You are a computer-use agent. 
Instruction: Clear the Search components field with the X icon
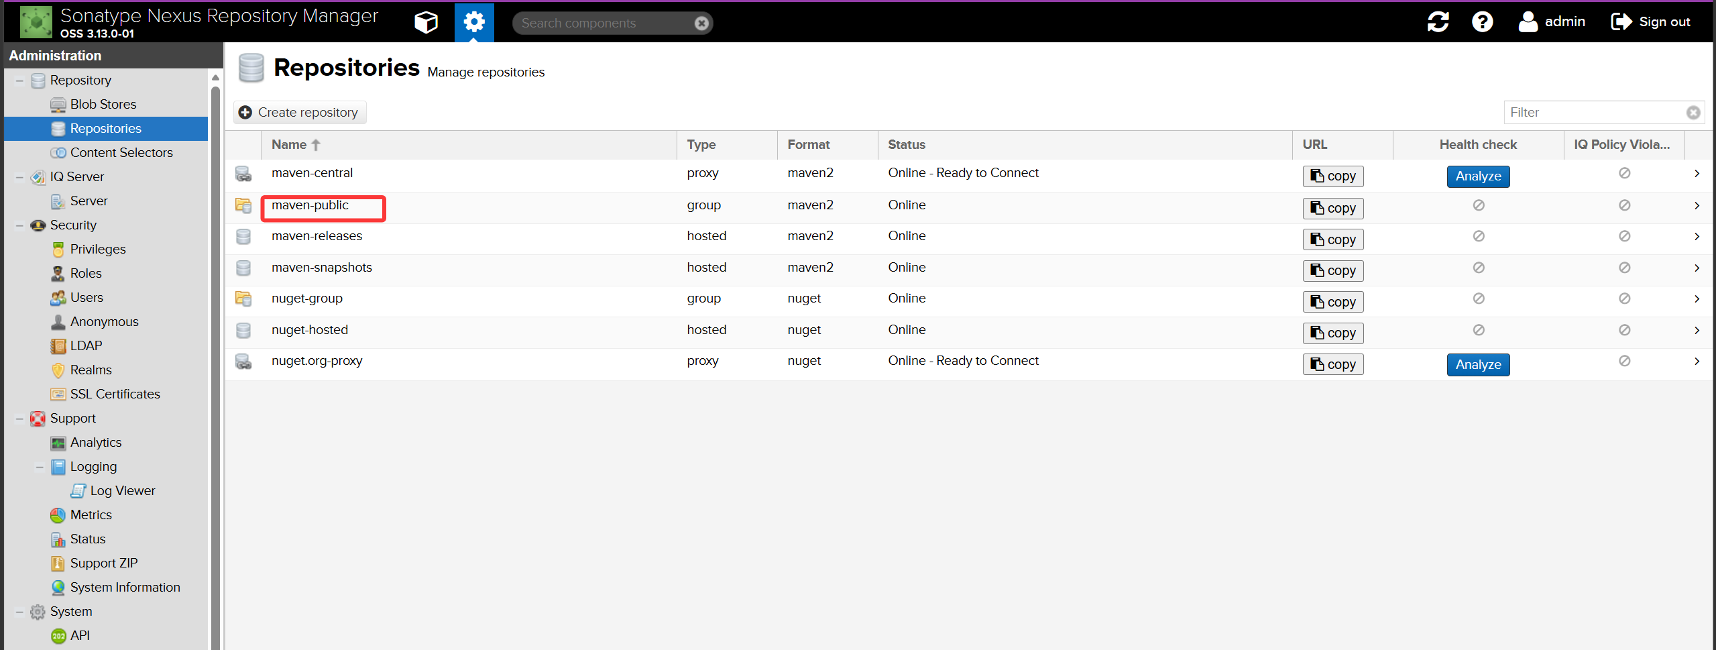(x=701, y=23)
